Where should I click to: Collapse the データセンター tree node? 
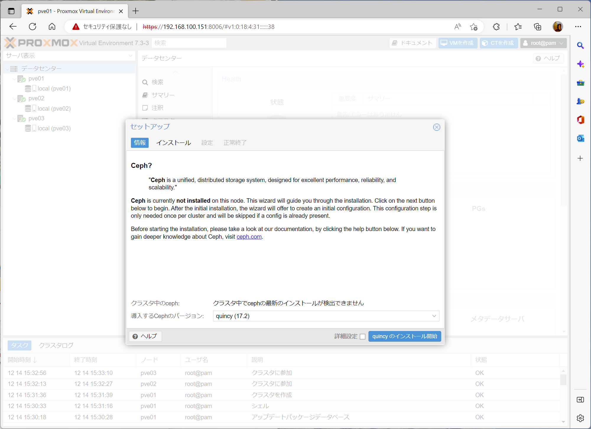[x=7, y=69]
